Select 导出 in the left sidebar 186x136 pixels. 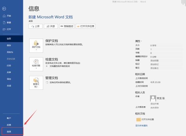point(9,79)
